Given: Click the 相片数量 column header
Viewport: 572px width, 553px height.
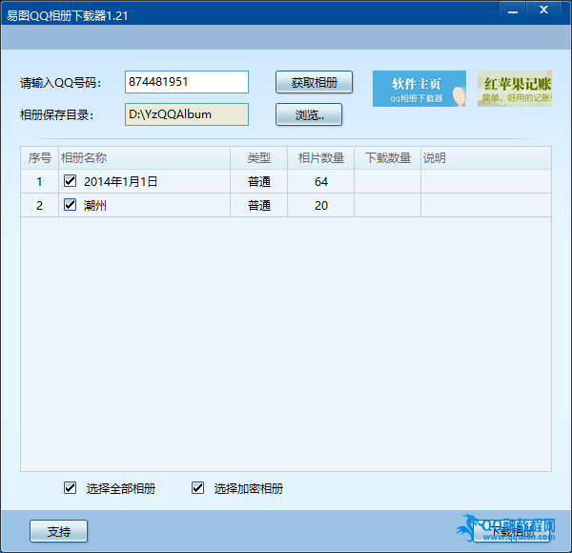Looking at the screenshot, I should (320, 158).
